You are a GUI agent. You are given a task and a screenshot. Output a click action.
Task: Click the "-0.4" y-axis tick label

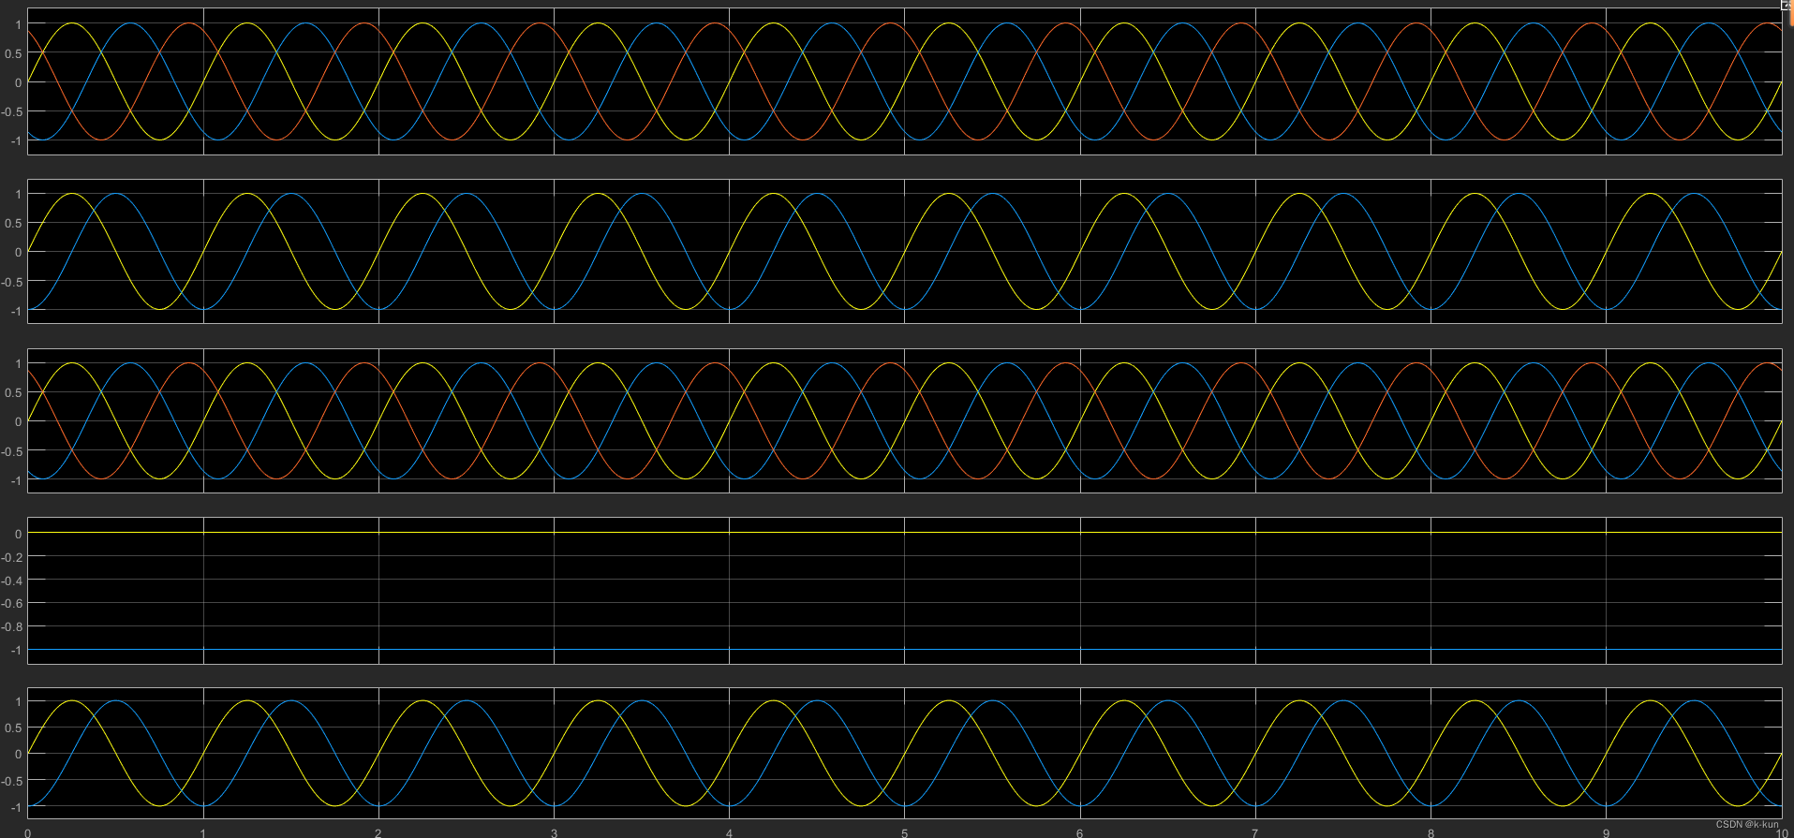click(11, 581)
